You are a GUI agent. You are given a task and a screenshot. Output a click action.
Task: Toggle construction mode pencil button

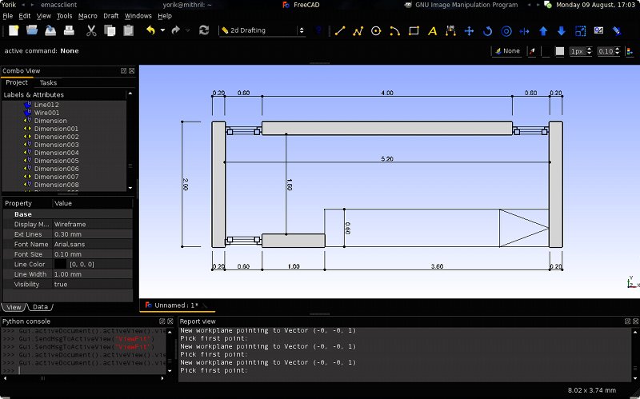pos(532,51)
